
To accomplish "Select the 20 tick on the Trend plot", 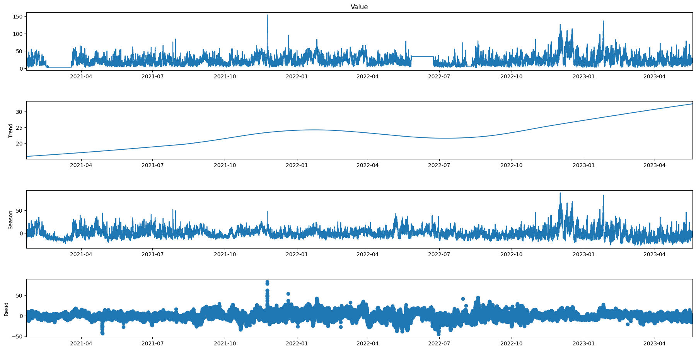I will click(20, 144).
